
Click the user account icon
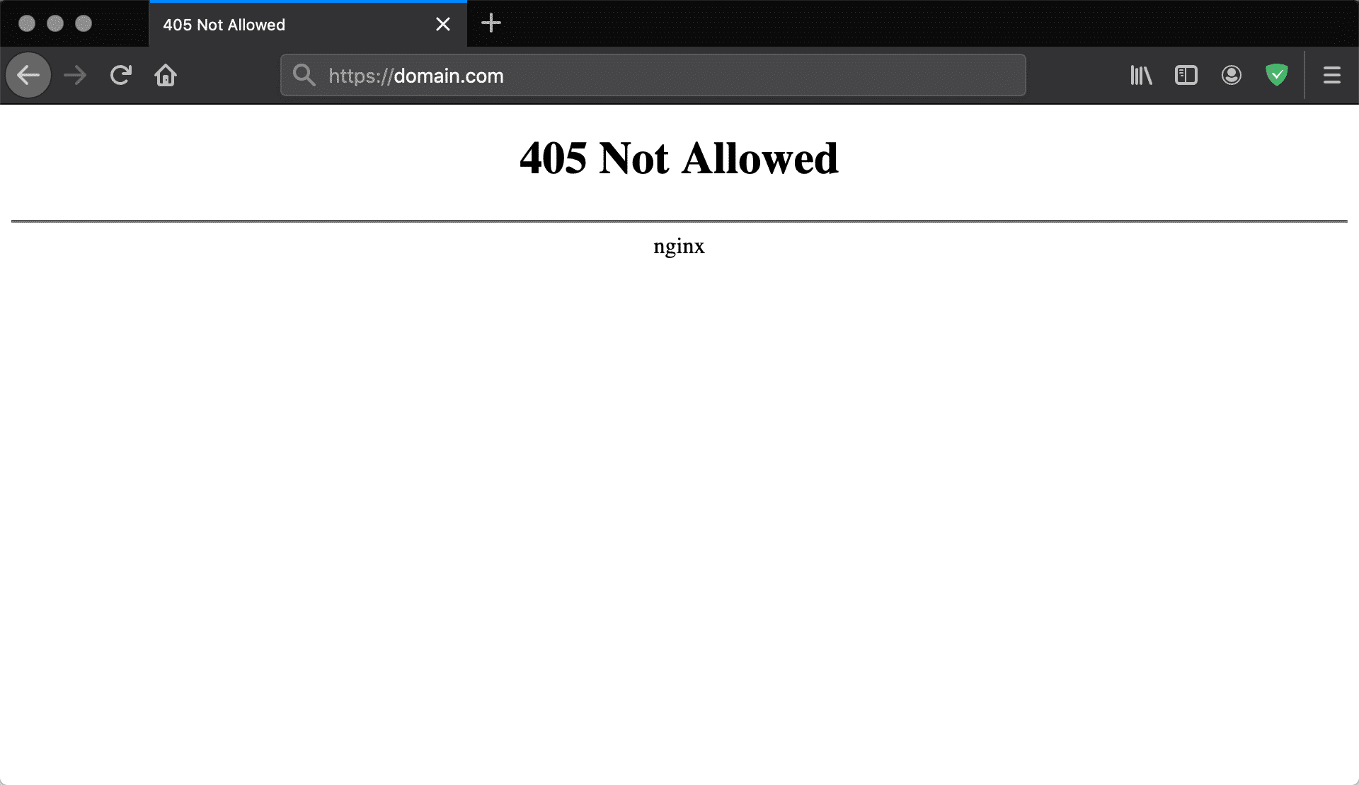(1231, 75)
